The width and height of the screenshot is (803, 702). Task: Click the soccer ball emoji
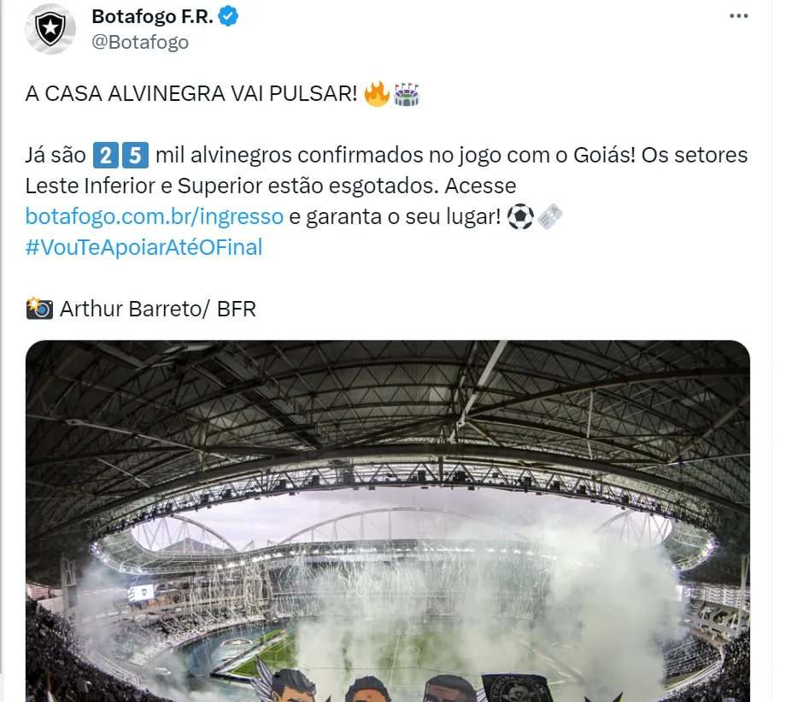pos(520,217)
